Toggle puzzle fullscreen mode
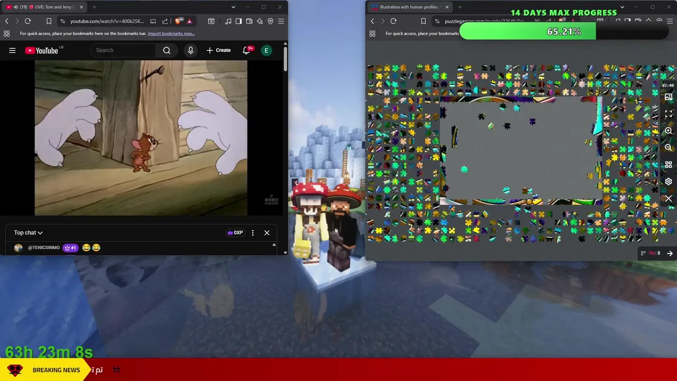Image resolution: width=677 pixels, height=381 pixels. point(669,114)
